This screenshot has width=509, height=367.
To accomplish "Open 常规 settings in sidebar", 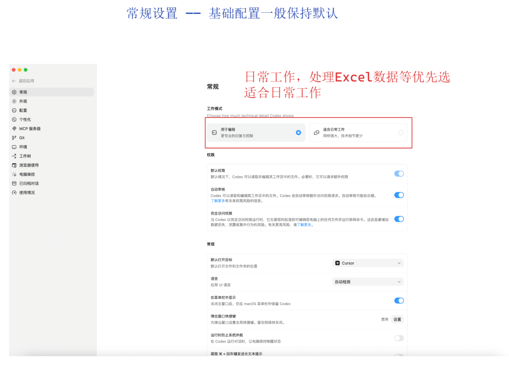I will (x=52, y=92).
